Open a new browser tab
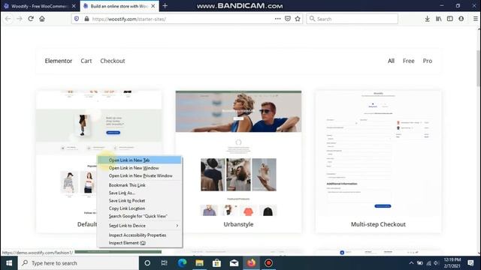 tap(165, 6)
